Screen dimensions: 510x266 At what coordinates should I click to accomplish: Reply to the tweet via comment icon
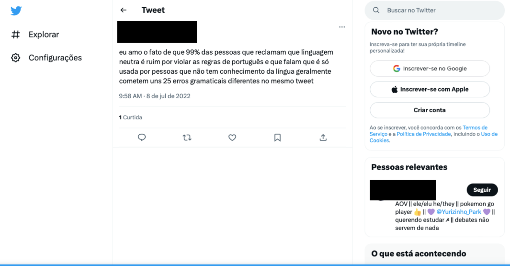(x=142, y=138)
